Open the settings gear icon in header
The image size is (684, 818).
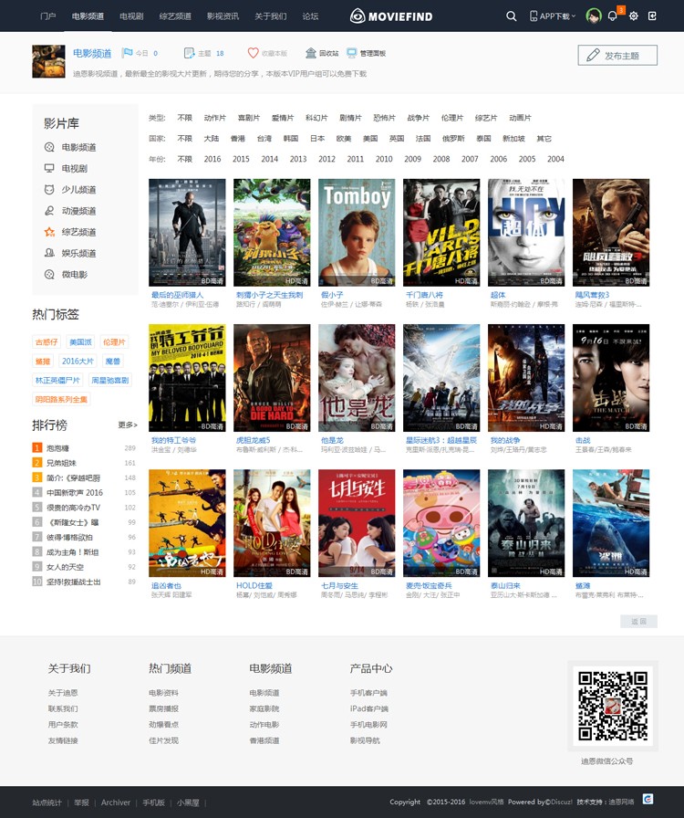pos(634,16)
